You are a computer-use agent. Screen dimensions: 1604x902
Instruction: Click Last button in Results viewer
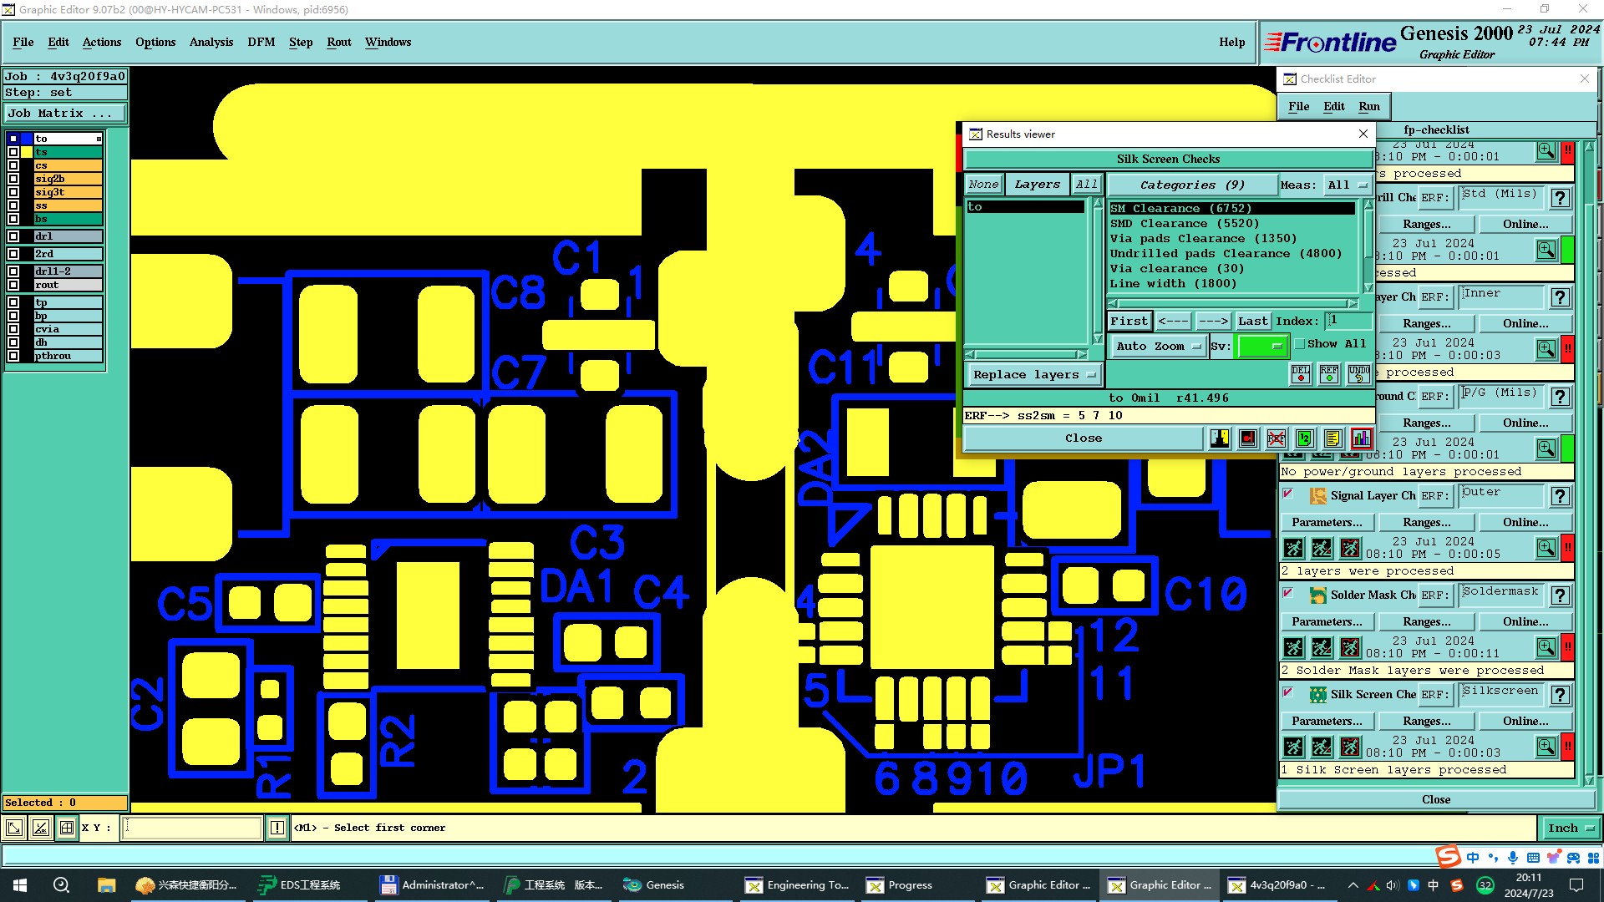[x=1252, y=321]
